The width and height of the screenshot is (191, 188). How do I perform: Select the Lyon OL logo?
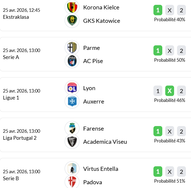(72, 88)
